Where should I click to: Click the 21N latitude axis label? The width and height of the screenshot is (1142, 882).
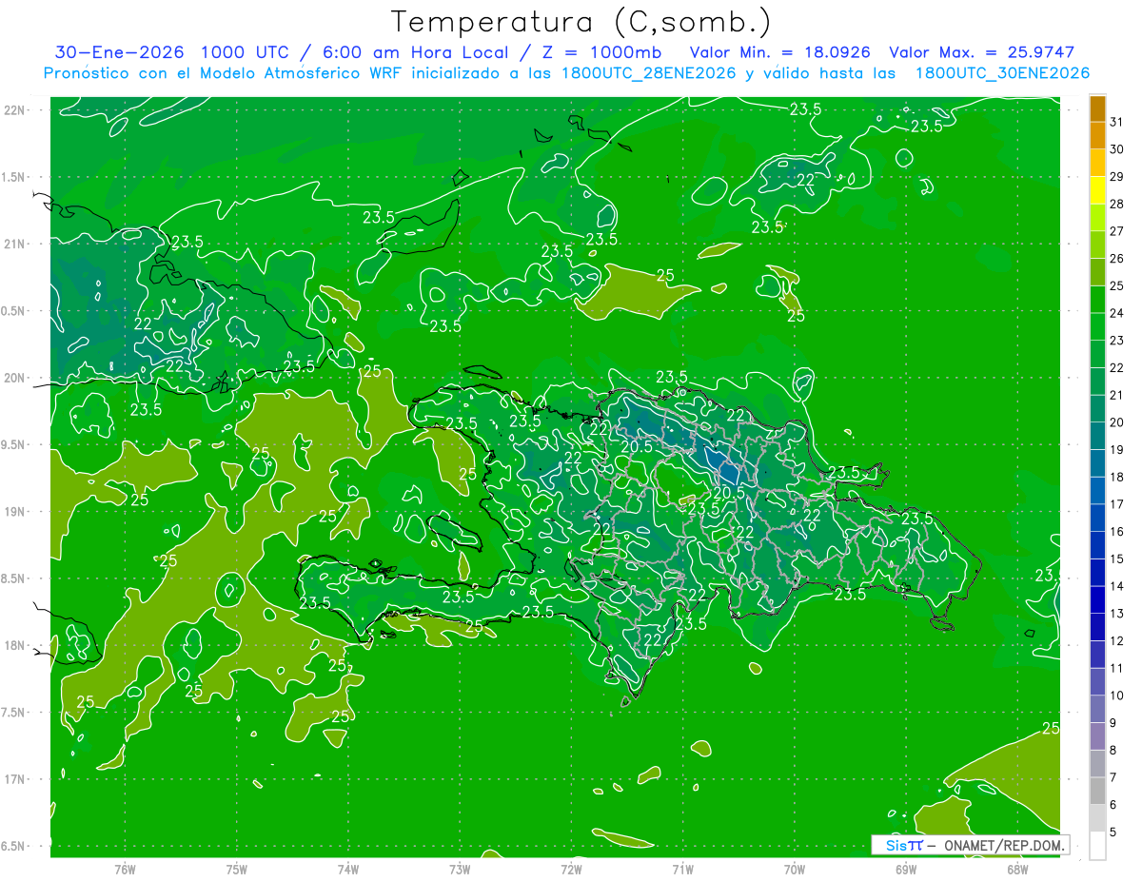point(14,244)
